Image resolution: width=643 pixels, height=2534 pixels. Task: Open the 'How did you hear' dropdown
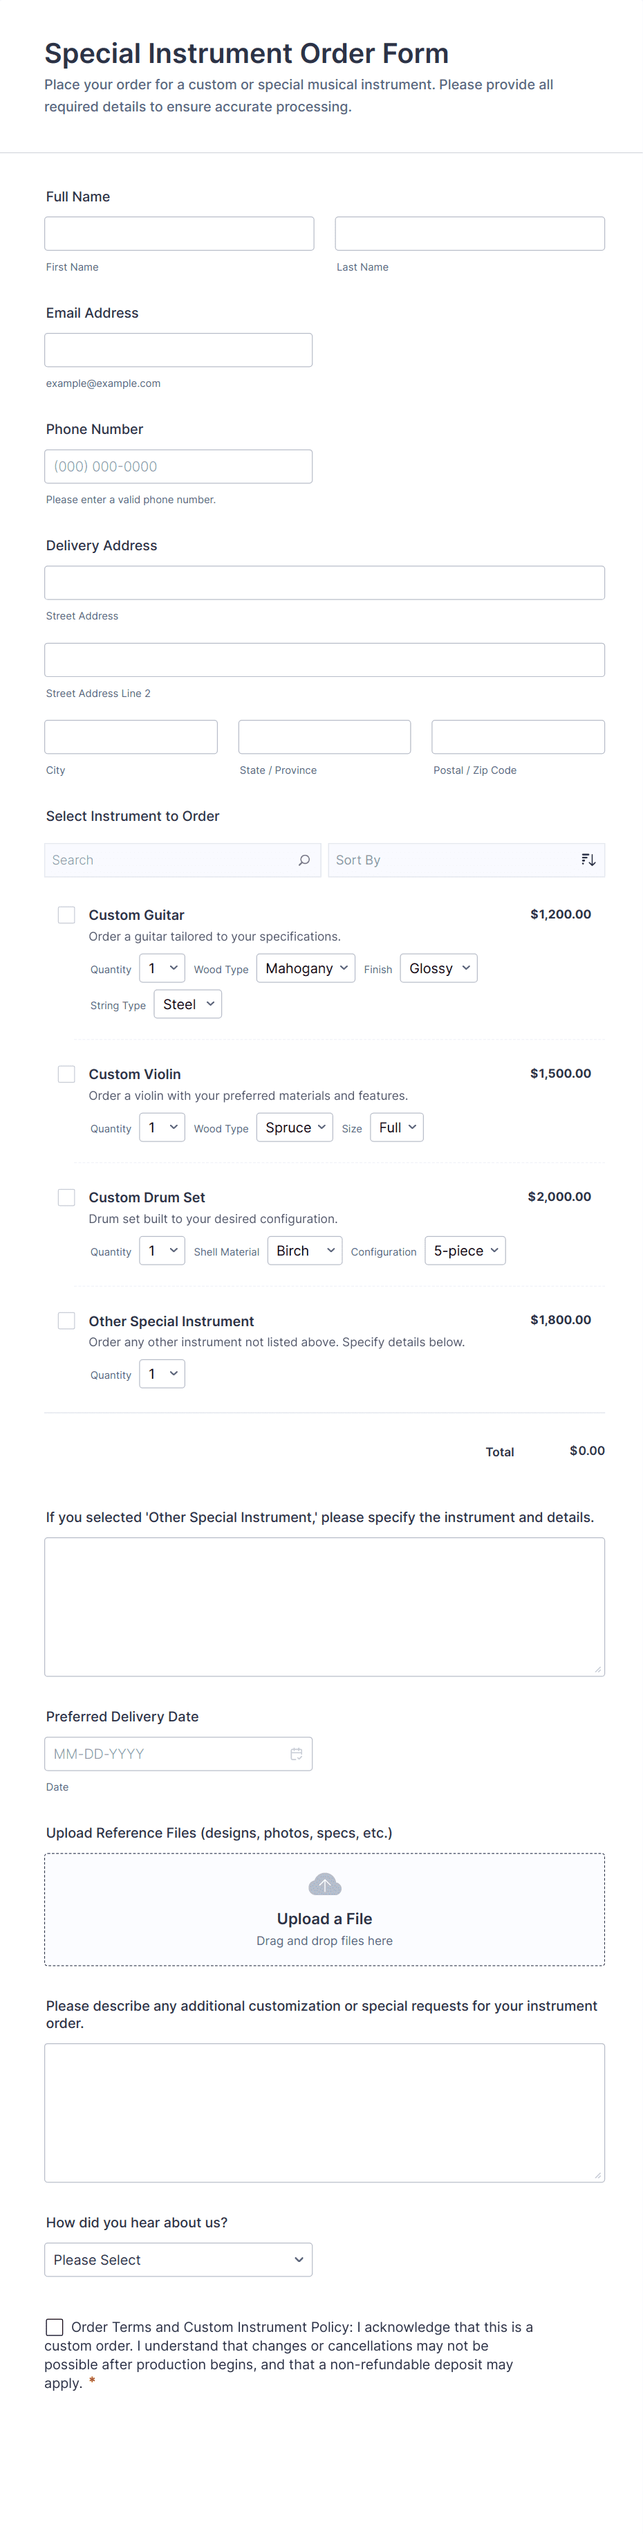(x=178, y=2259)
